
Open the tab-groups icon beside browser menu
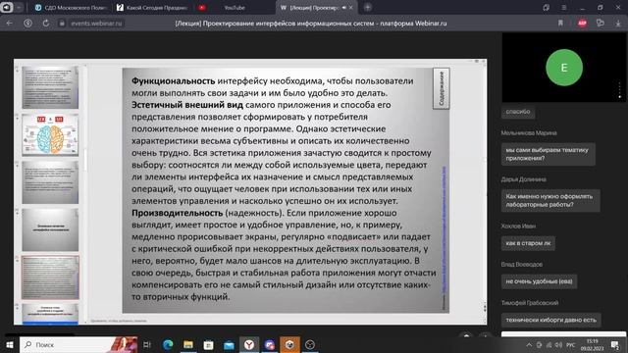pos(546,8)
